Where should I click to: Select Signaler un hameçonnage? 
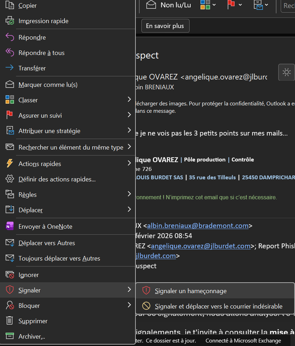click(x=215, y=291)
